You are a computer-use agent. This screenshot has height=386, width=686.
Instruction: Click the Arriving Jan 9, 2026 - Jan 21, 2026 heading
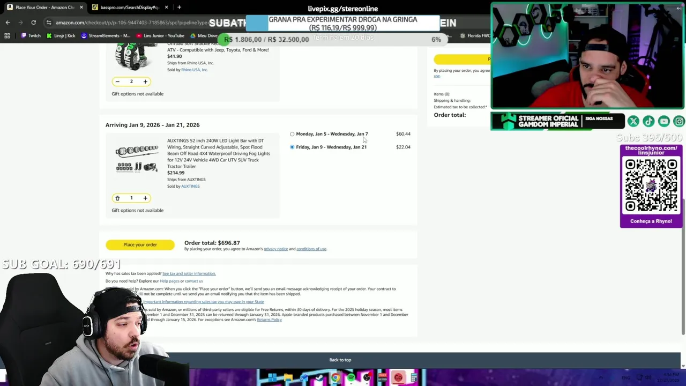coord(152,125)
